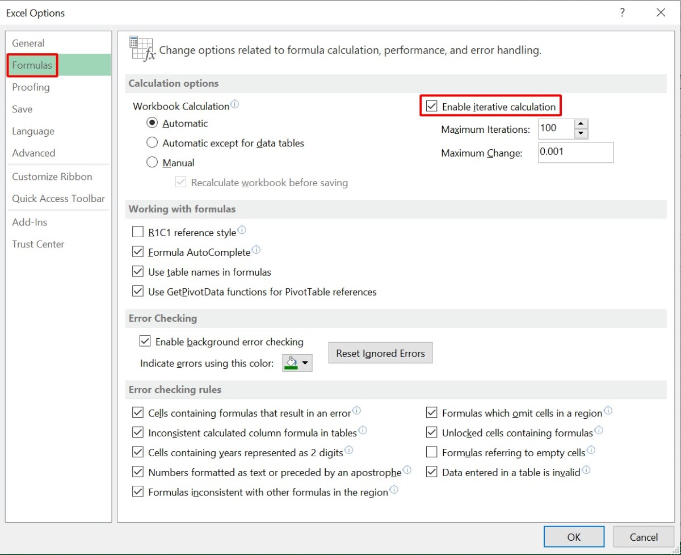Click info icon for invalid table data rule
Image resolution: width=681 pixels, height=555 pixels.
pyautogui.click(x=586, y=470)
